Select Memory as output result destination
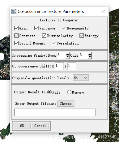 [69, 92]
